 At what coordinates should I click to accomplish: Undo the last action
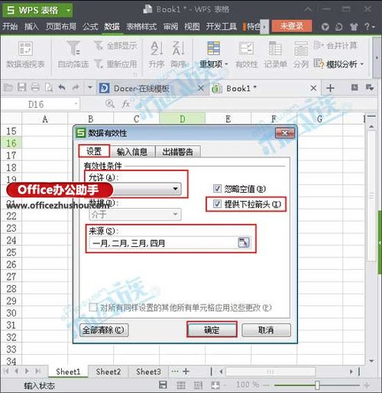62,88
